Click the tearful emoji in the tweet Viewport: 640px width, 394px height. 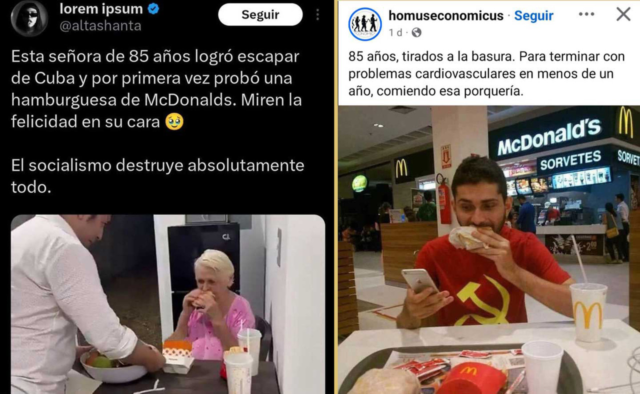[x=174, y=121]
